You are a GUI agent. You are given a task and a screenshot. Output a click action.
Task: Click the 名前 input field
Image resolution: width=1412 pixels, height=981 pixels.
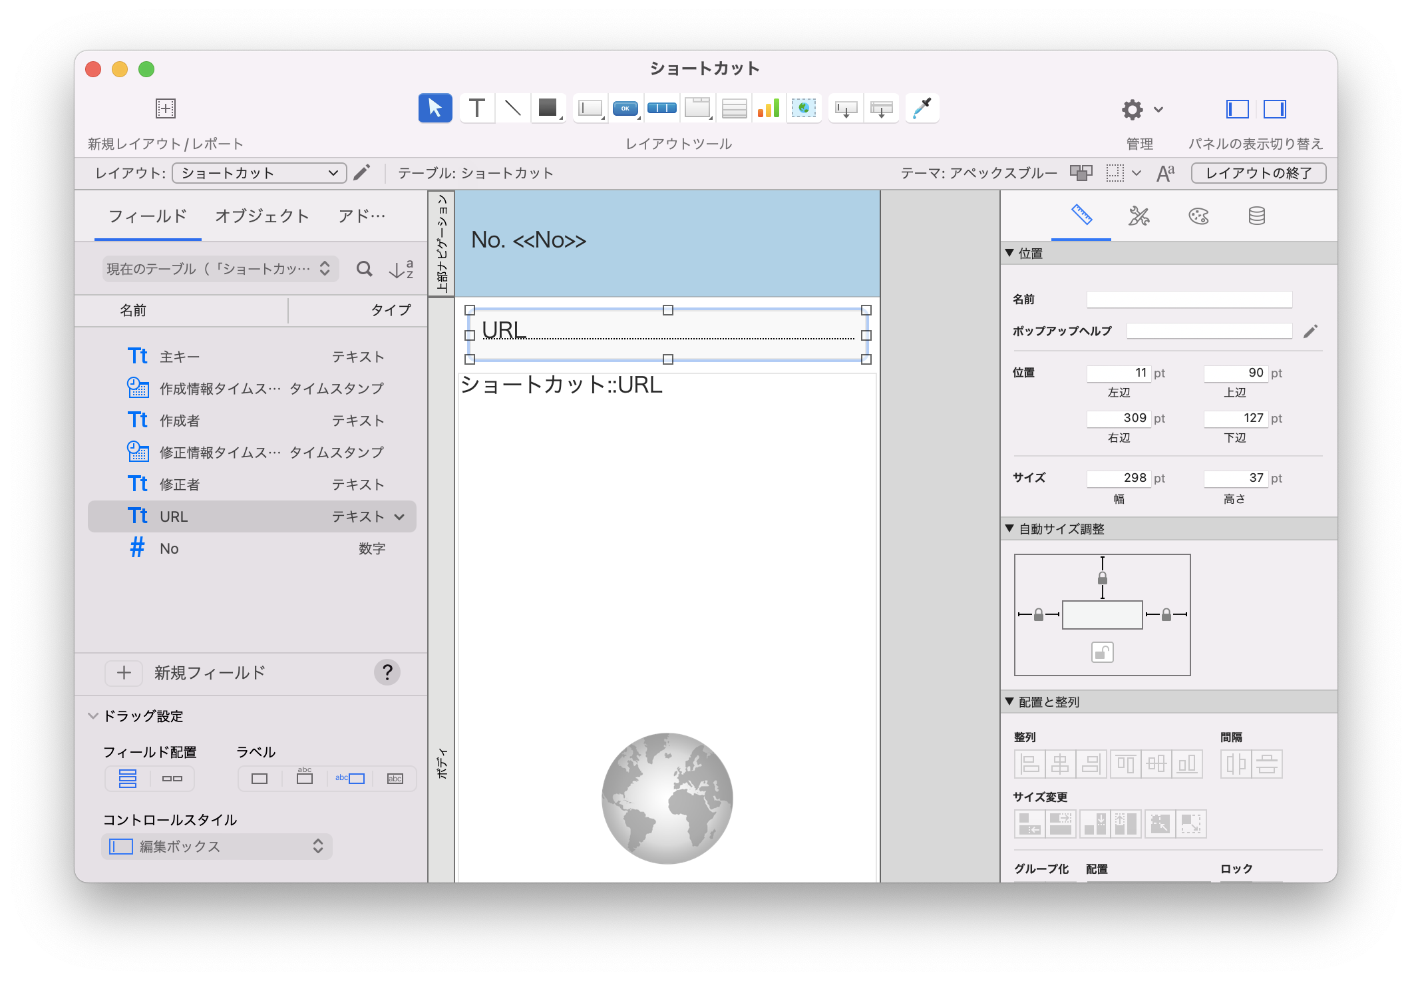click(x=1189, y=299)
